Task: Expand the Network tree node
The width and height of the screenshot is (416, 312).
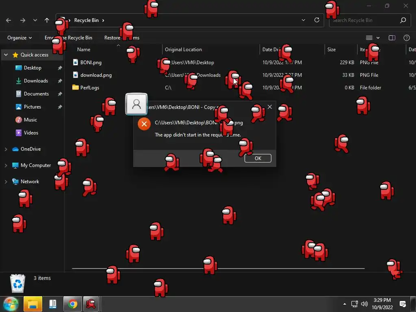Action: [6, 182]
